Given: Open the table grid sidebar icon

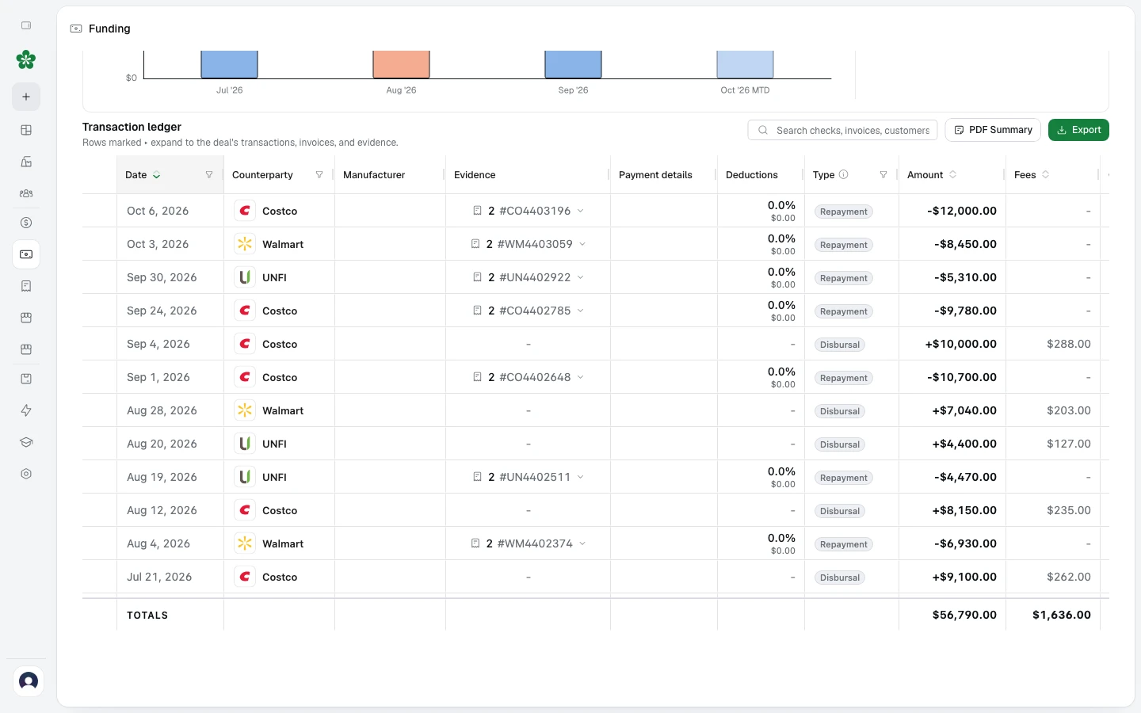Looking at the screenshot, I should coord(26,130).
